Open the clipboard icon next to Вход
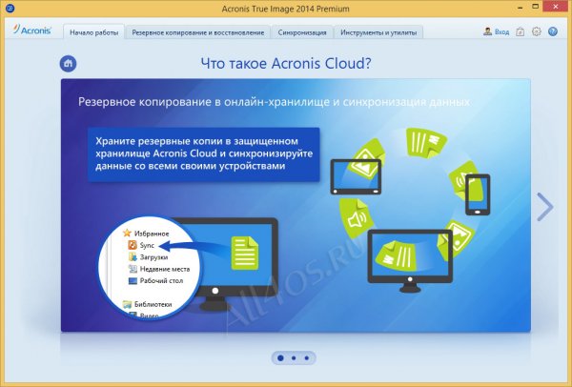The image size is (572, 387). click(x=520, y=31)
